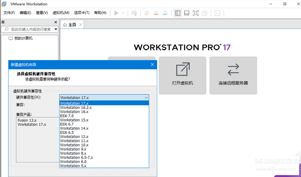Click the power on (play) toolbar icon
Image resolution: width=301 pixels, height=177 pixels.
(117, 13)
